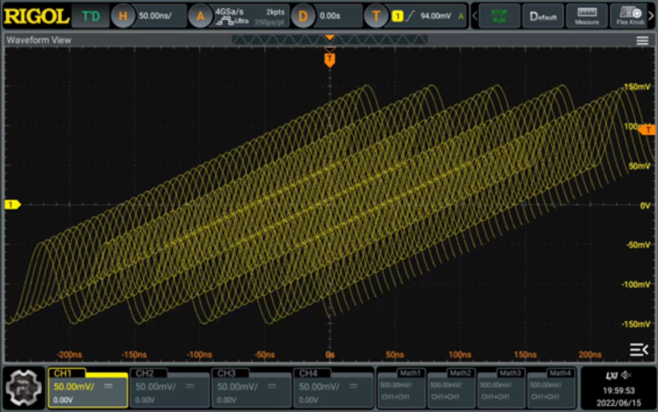Click Math1 500.00mV/ scale value

(397, 385)
